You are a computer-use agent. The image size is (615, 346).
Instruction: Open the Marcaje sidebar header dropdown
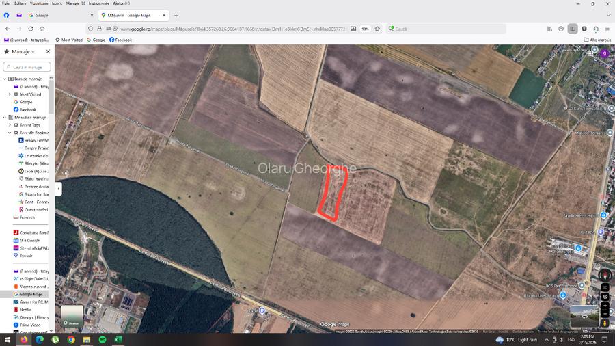pyautogui.click(x=19, y=51)
